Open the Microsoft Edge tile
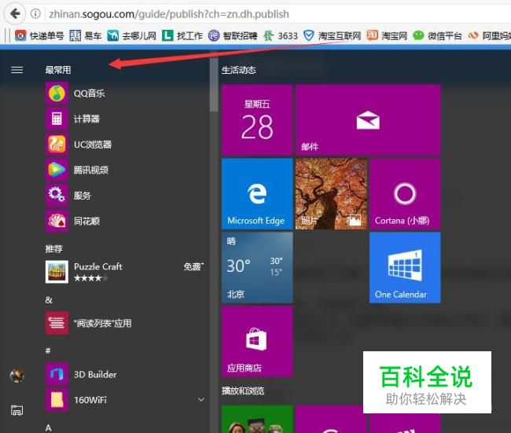Screen dimensions: 511x433 (257, 194)
